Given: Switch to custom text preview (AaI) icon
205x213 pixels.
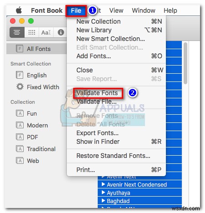Looking at the screenshot, I should (x=46, y=32).
